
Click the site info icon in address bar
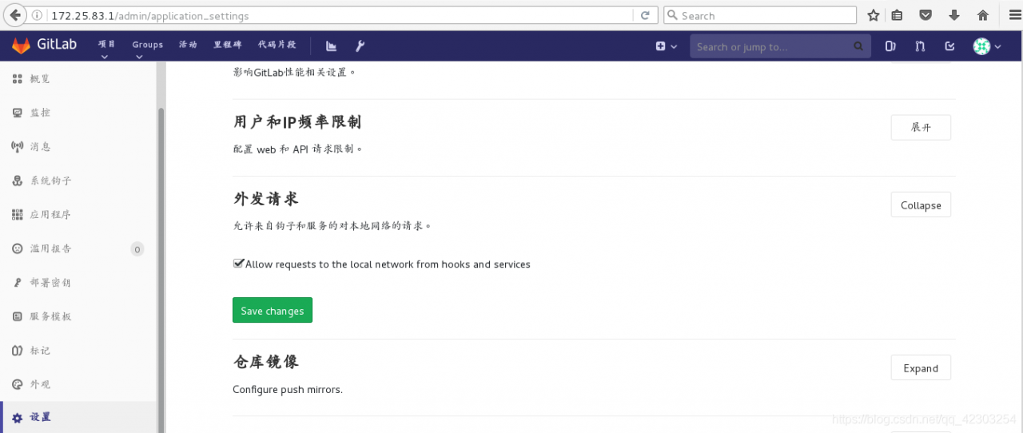click(38, 16)
